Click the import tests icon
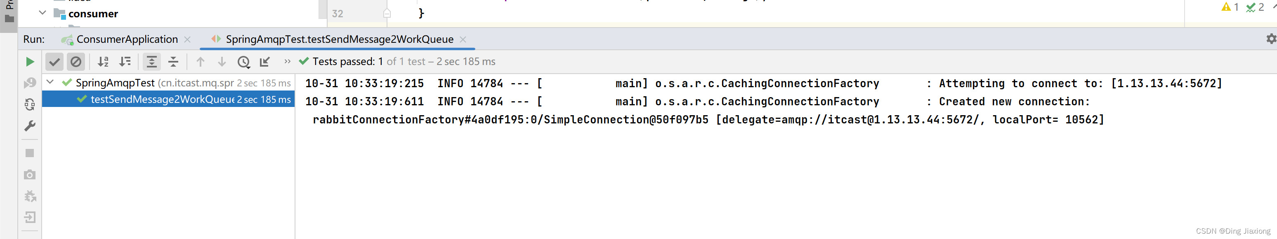The image size is (1277, 239). [265, 62]
